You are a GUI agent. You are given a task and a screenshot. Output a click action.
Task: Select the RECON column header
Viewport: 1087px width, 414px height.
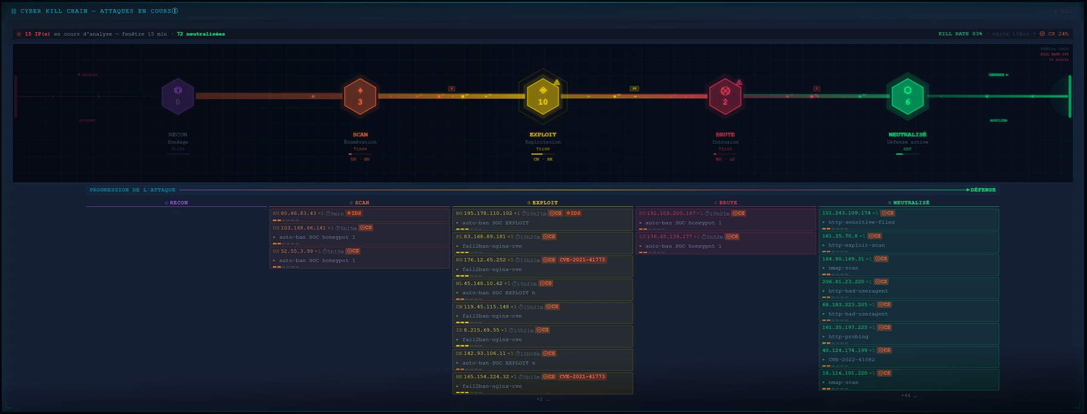[176, 203]
